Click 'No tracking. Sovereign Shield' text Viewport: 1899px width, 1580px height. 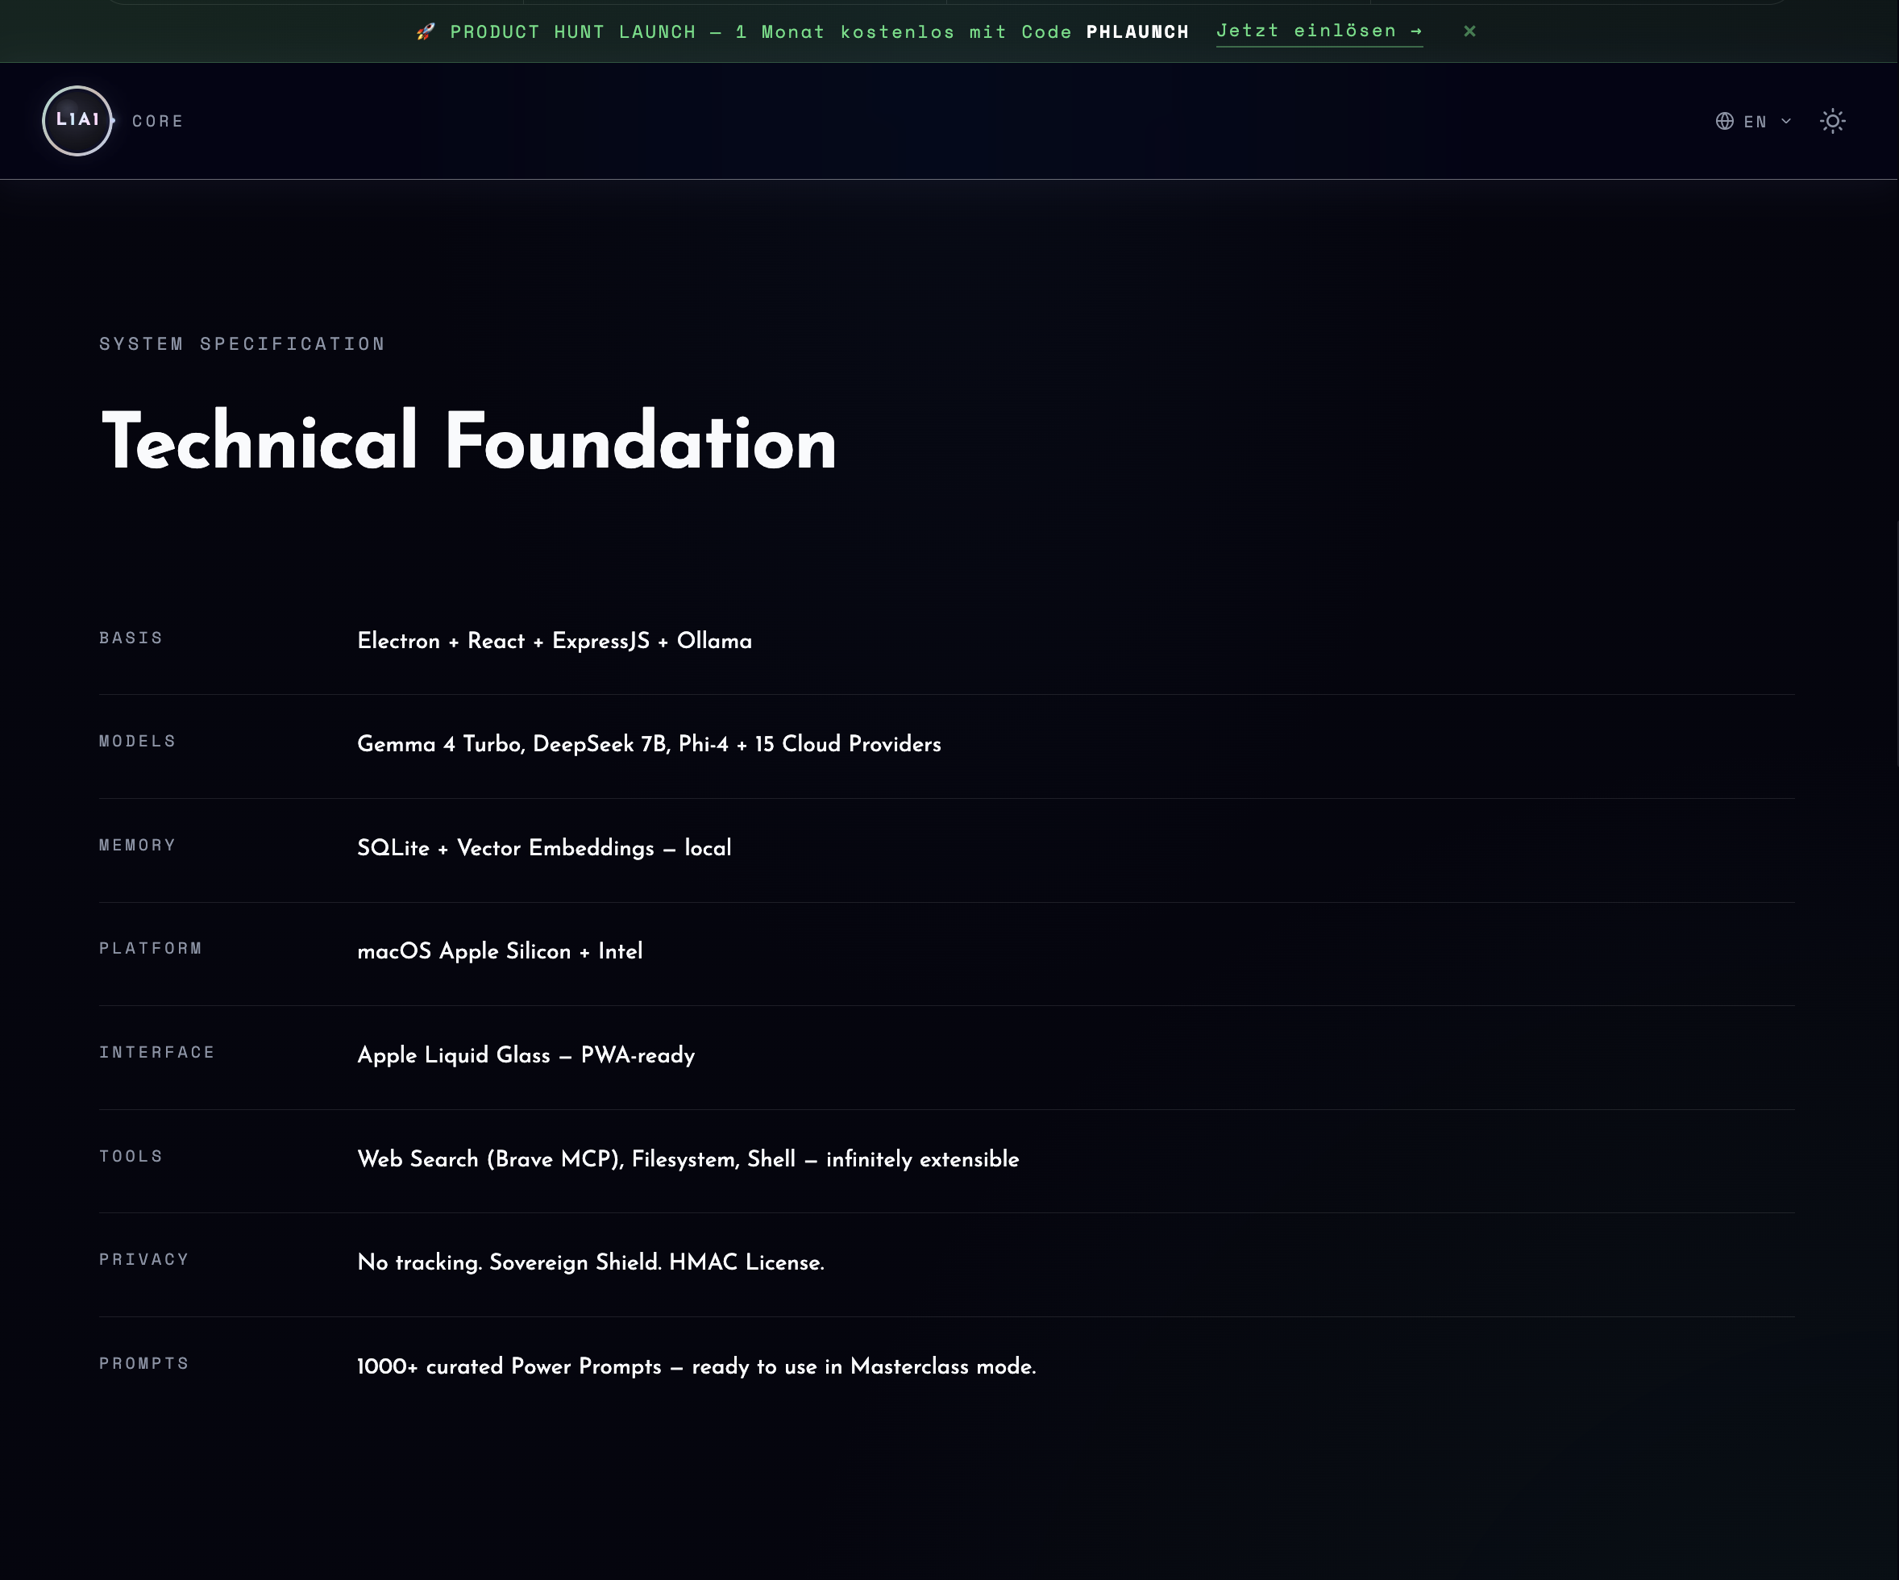tap(509, 1262)
